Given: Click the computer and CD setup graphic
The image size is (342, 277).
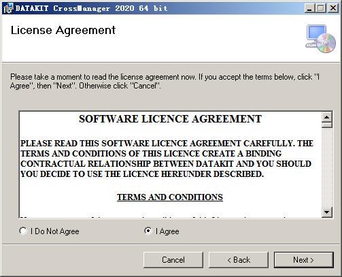Looking at the screenshot, I should point(320,39).
